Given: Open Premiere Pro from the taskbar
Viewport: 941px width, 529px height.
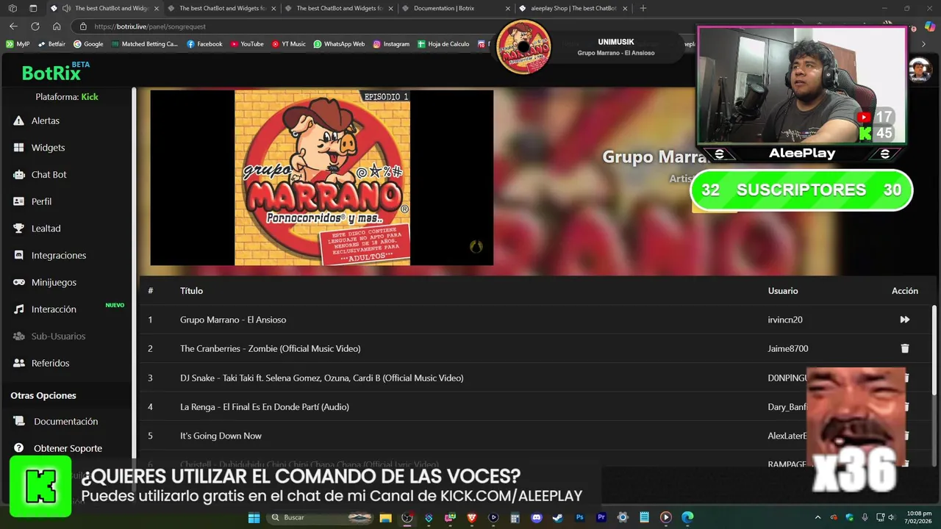Looking at the screenshot, I should [x=601, y=517].
